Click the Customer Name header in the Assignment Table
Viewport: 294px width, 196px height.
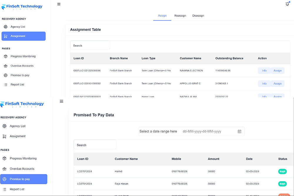pyautogui.click(x=191, y=58)
